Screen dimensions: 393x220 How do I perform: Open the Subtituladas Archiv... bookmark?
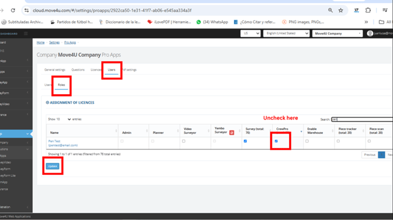tap(22, 22)
